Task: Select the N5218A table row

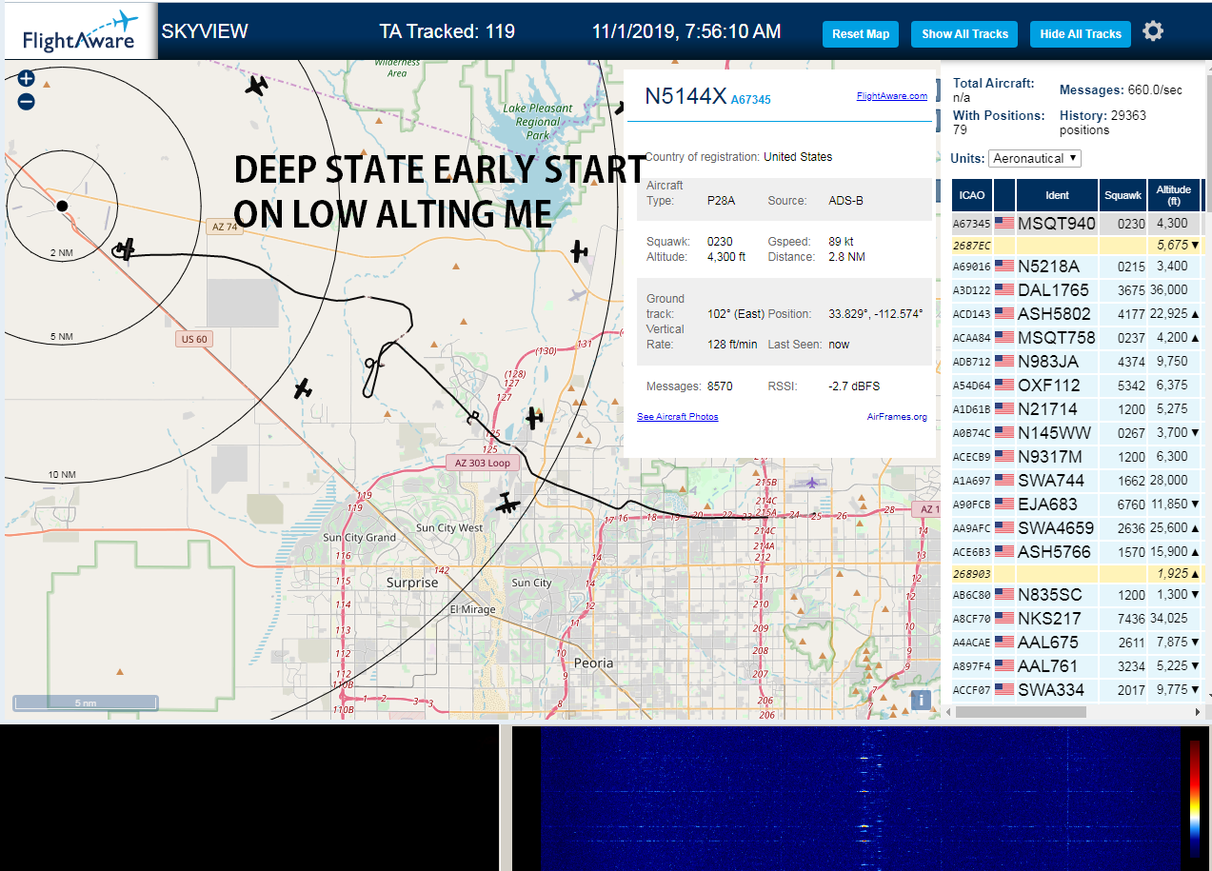Action: tap(1077, 267)
